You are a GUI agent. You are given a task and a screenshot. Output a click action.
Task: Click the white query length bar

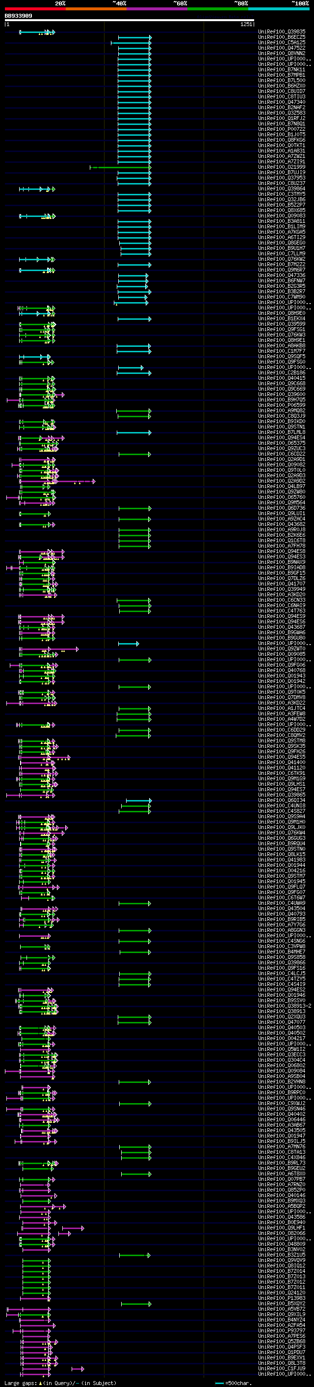[x=130, y=21]
